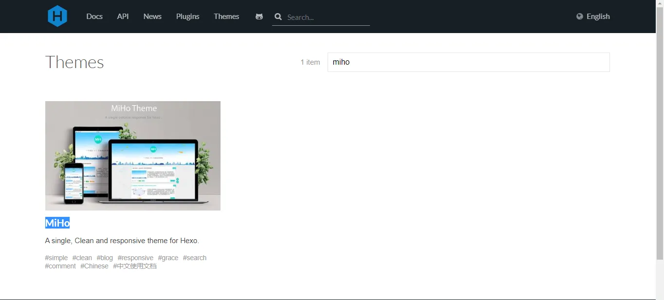Click the #clean tag
664x300 pixels.
click(x=82, y=258)
